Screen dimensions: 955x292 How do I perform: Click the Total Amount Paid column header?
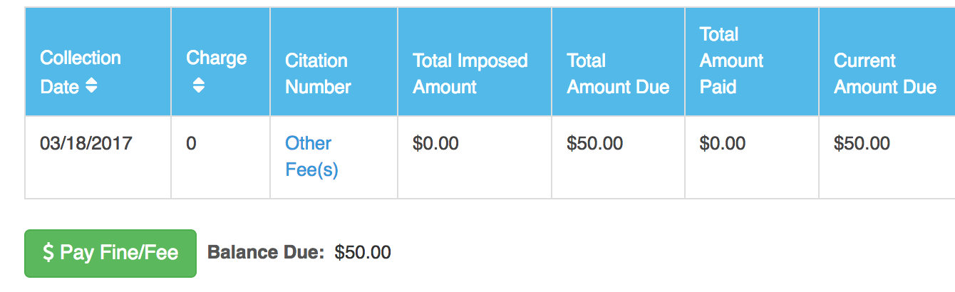click(752, 62)
